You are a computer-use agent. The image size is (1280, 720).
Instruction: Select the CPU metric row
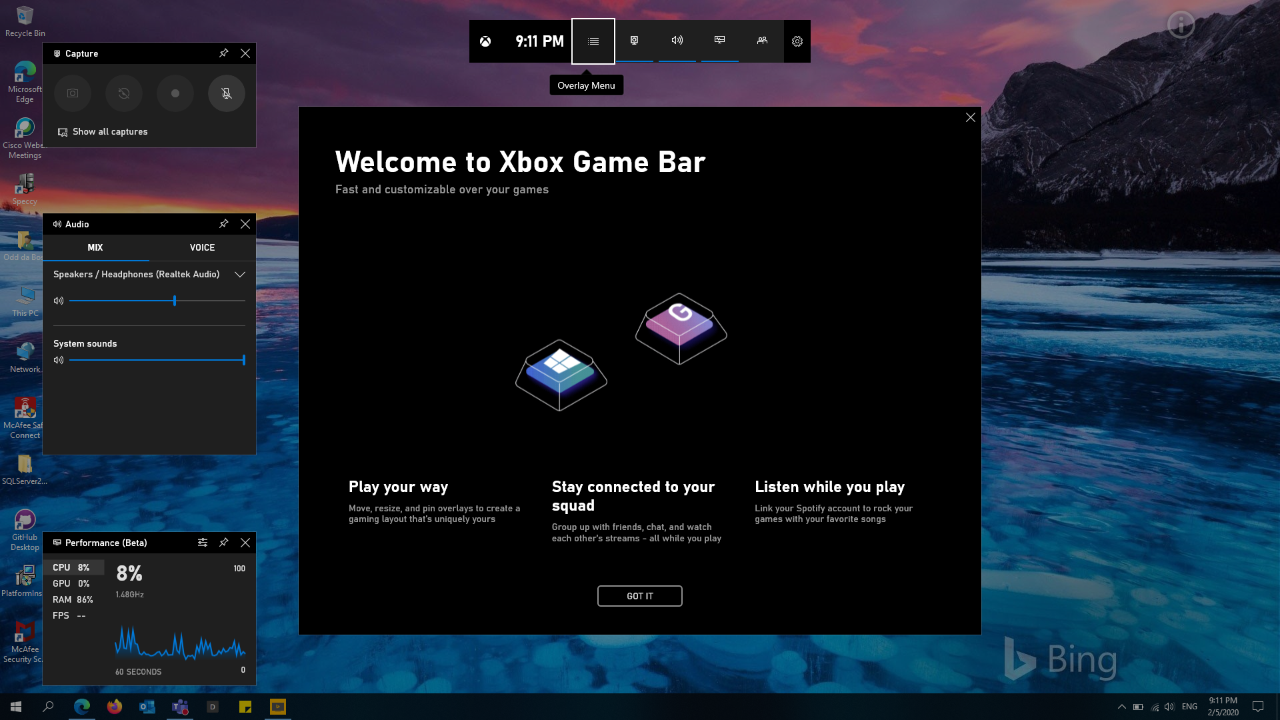pos(75,567)
